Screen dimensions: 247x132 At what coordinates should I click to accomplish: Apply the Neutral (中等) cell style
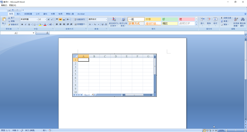click(x=153, y=19)
